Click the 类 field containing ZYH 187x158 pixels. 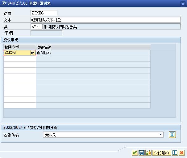[x=36, y=27]
